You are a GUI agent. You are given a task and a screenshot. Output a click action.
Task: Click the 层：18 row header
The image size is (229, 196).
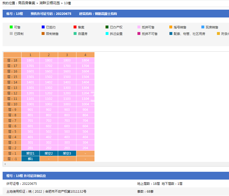pyautogui.click(x=12, y=60)
